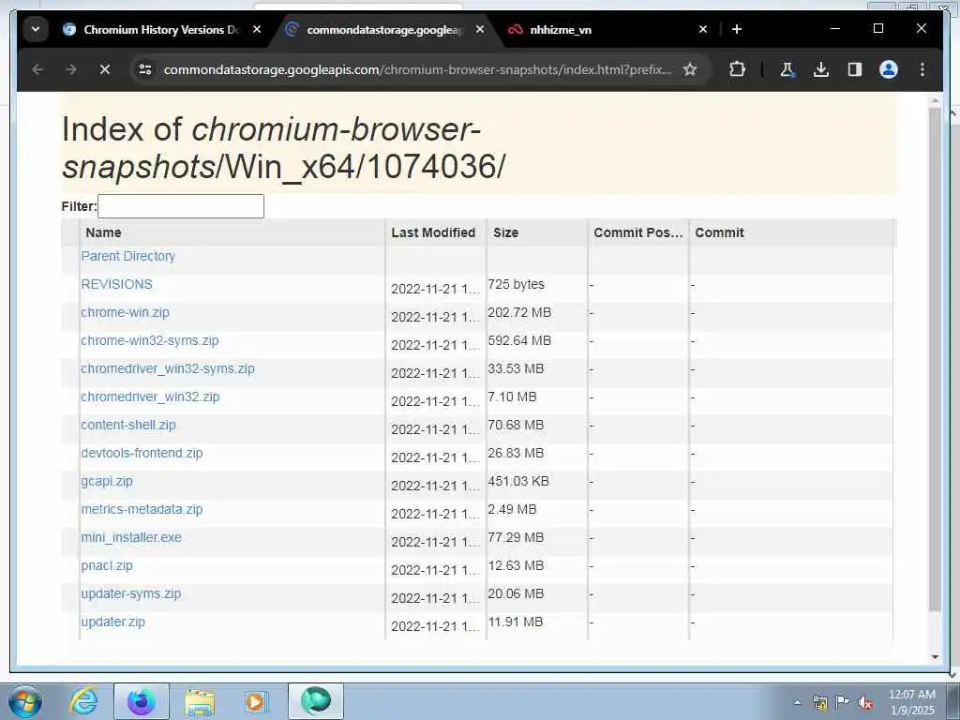This screenshot has height=720, width=960.
Task: Close the nhhizme_vn tab
Action: coord(703,29)
